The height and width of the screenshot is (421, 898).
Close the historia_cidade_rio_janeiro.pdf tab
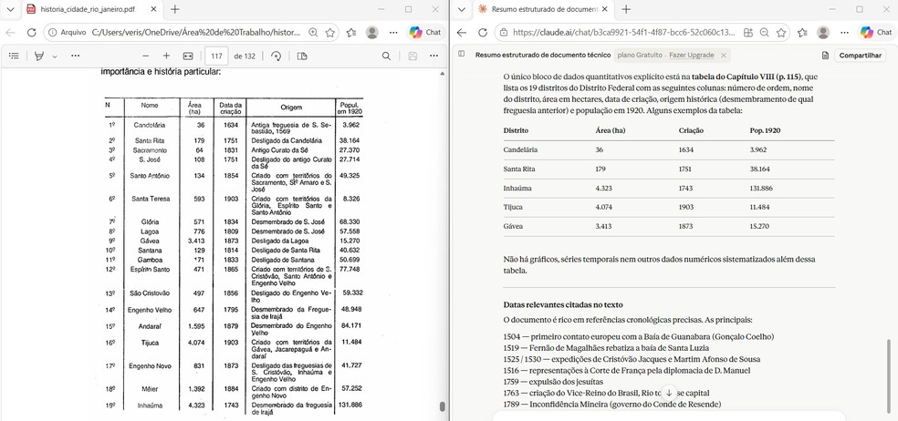tap(153, 9)
